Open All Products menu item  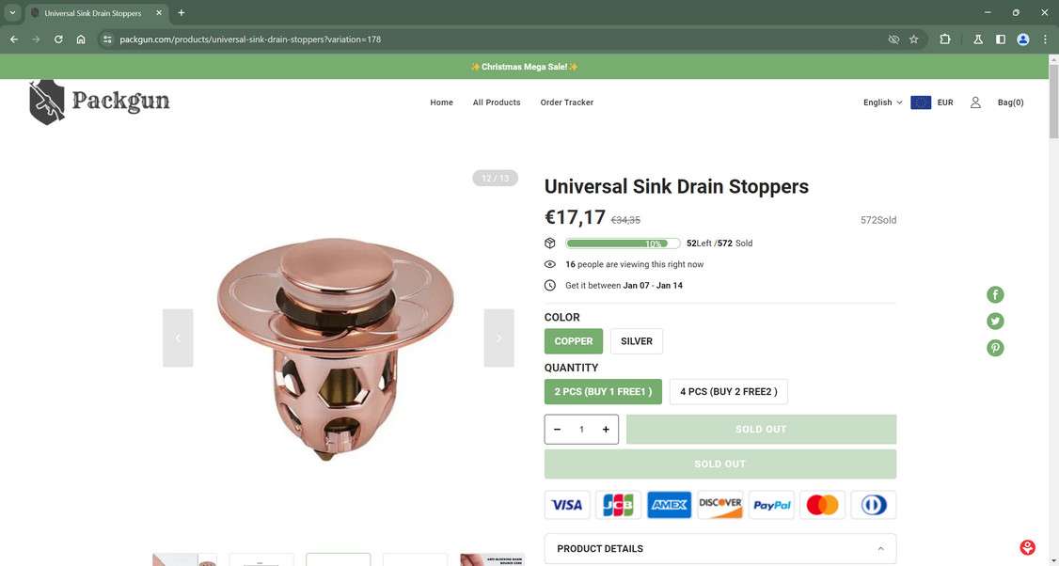point(497,102)
